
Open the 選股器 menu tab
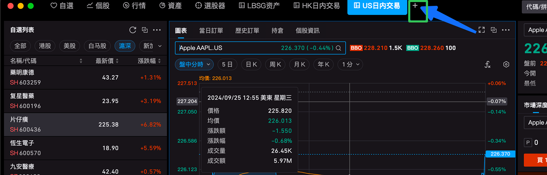tap(210, 6)
